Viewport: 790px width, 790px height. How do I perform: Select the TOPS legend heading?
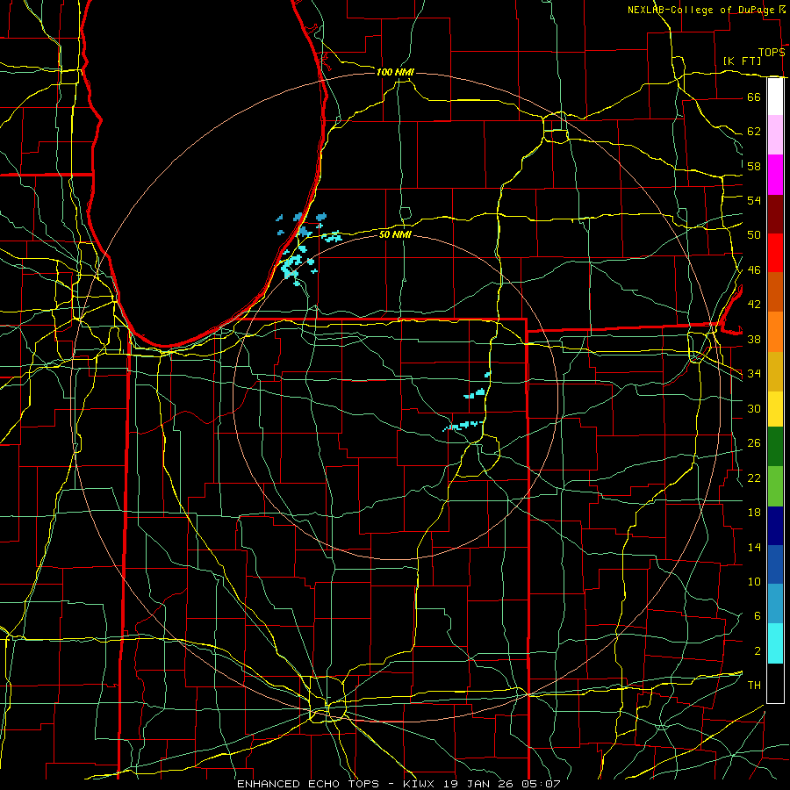point(772,53)
